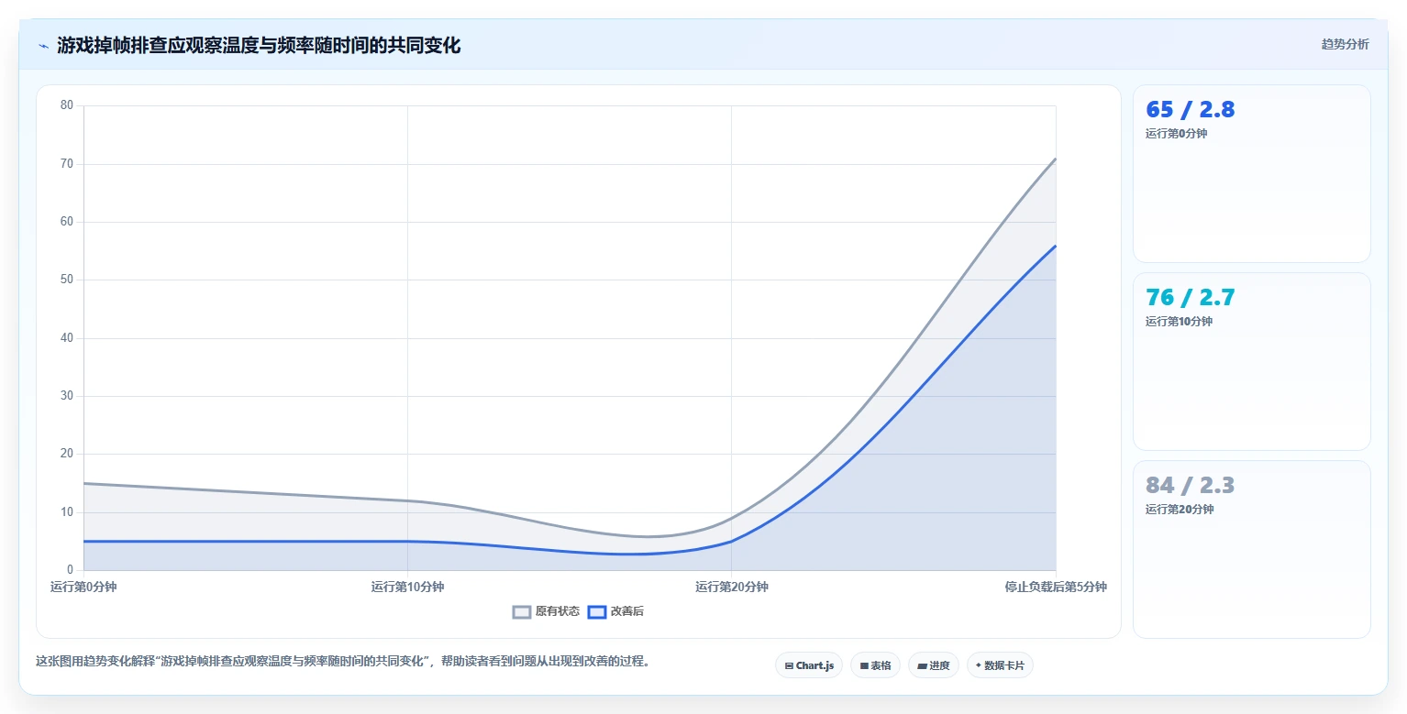Click the y-axis value 40

[x=67, y=338]
